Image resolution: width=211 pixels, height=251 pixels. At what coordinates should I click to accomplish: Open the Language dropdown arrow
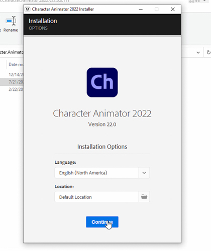[144, 173]
